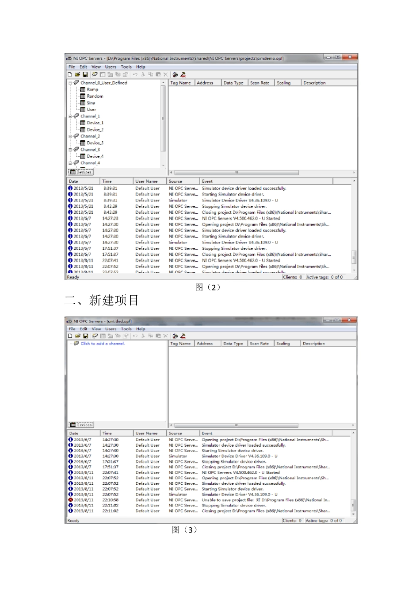Click Open Project icon in simdemo window toolbar

(77, 74)
